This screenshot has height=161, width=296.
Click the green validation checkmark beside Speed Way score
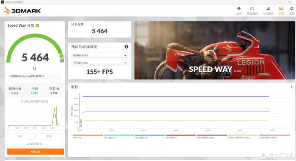click(x=37, y=25)
